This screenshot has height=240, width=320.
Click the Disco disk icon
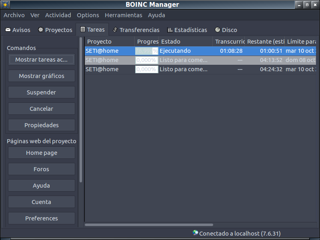coord(217,29)
